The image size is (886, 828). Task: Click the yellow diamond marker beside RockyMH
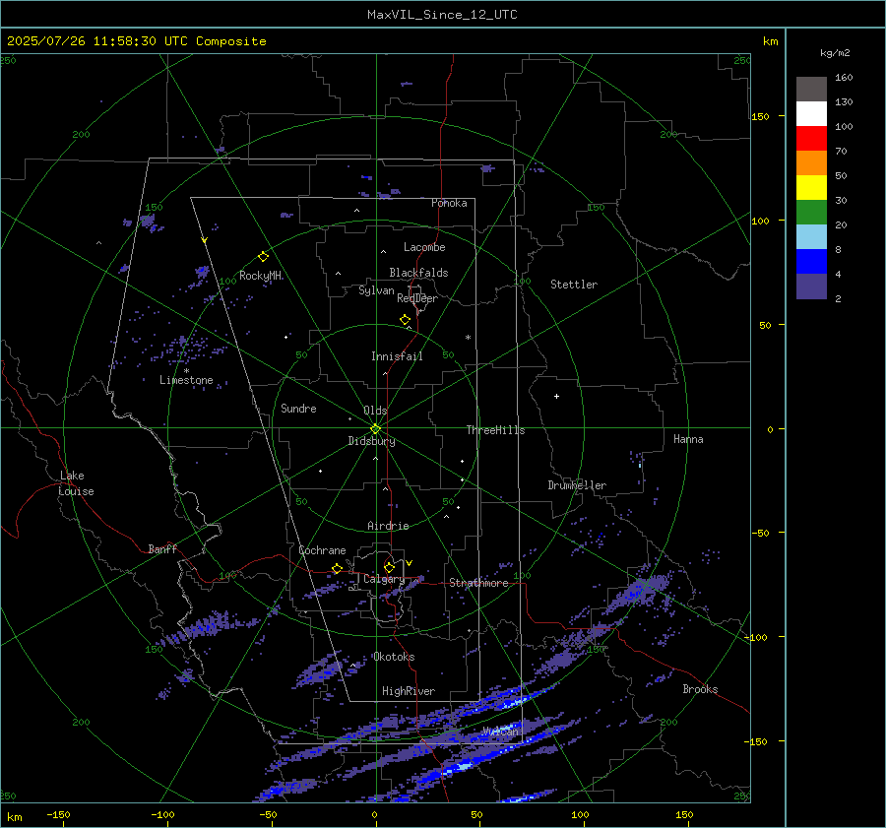(x=263, y=257)
